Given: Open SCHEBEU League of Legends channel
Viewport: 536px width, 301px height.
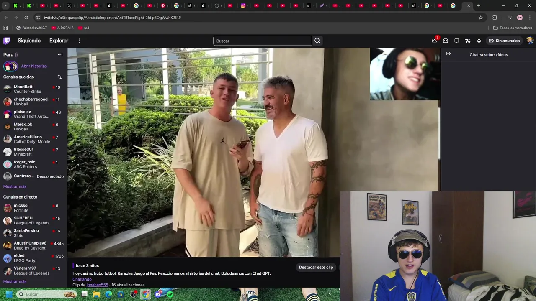Looking at the screenshot, I should [33, 220].
